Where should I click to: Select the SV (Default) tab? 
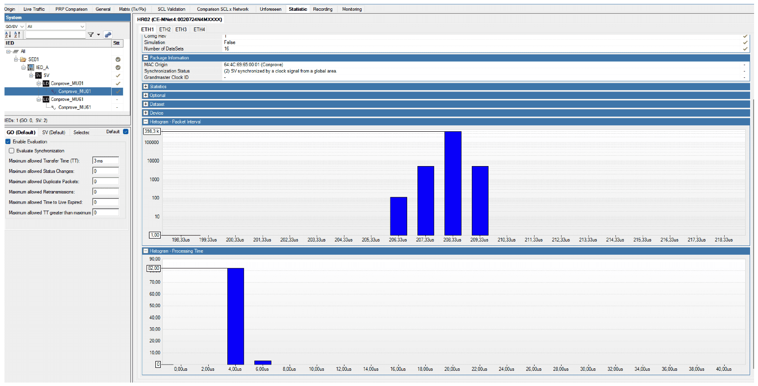click(x=54, y=132)
